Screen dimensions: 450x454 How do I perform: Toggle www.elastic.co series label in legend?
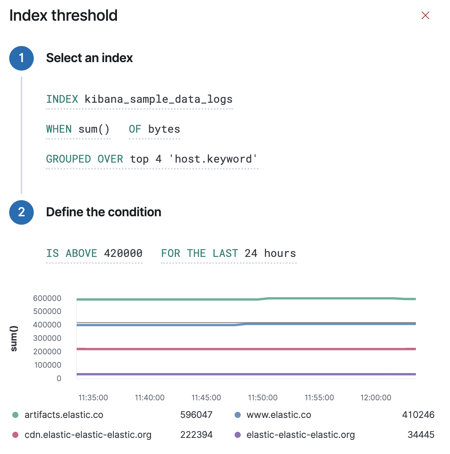point(279,415)
